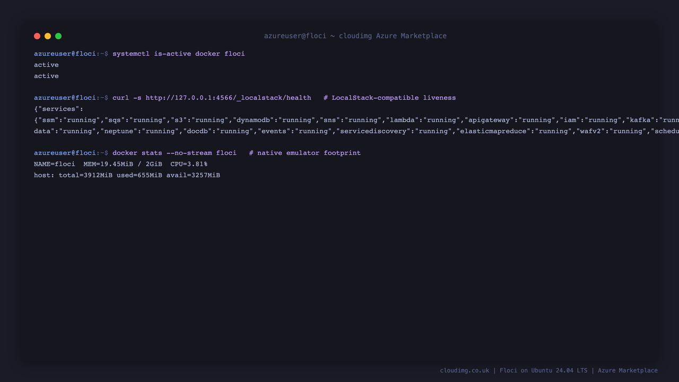679x382 pixels.
Task: Click the 'systemctl is-active docker floci' command
Action: tap(178, 54)
